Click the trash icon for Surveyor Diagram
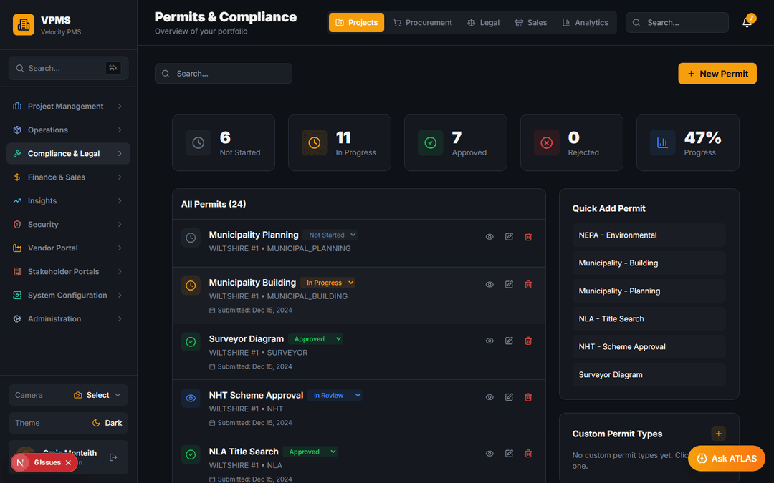Viewport: 774px width, 483px height. 528,341
